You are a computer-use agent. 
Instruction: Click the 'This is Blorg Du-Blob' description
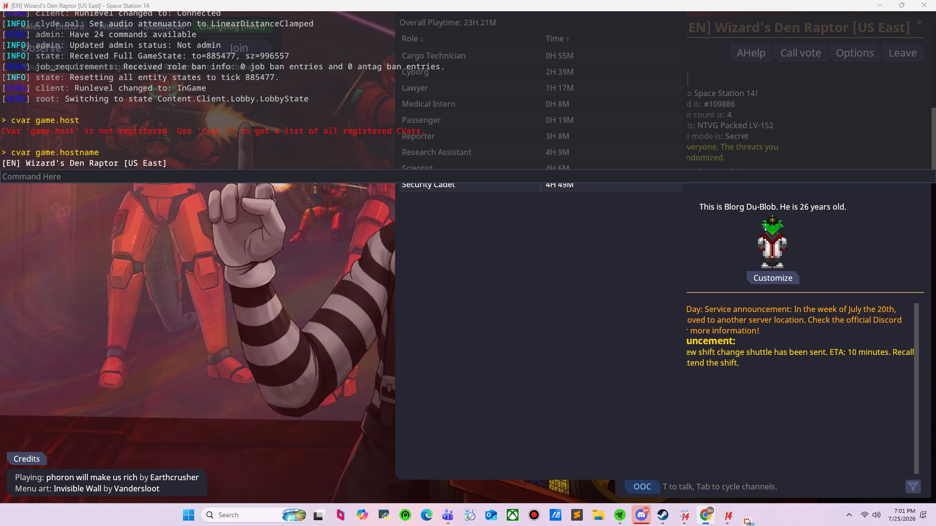(773, 207)
